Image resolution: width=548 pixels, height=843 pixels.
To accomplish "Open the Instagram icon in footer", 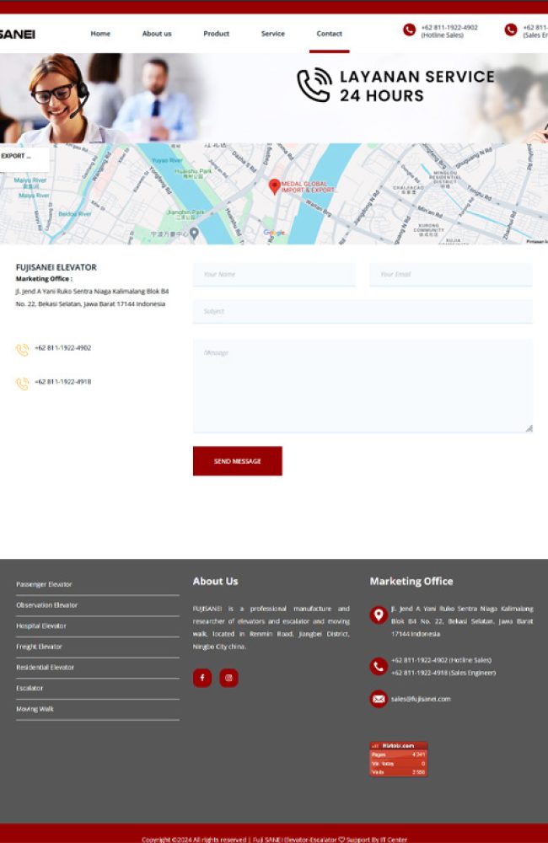I will pos(229,678).
